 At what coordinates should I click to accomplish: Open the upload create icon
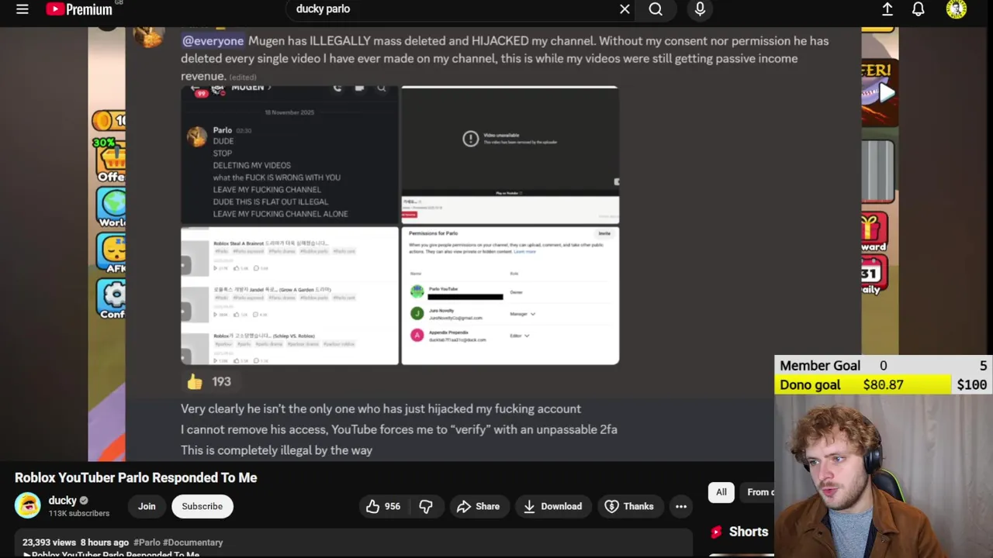pos(887,9)
